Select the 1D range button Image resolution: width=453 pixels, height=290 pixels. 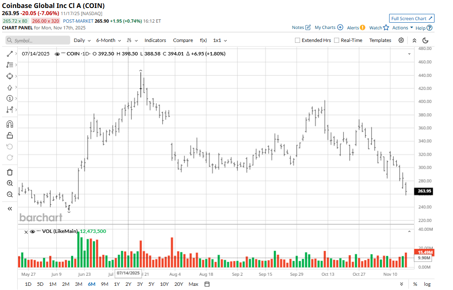click(x=28, y=284)
